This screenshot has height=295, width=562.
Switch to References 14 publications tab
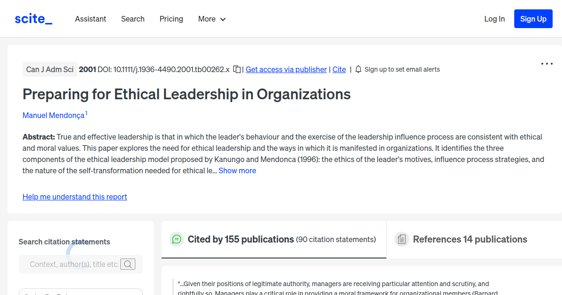(469, 239)
